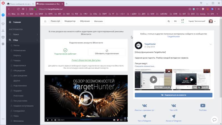Open Messenger in Opera sidebar
Image resolution: width=222 pixels, height=125 pixels.
tap(3, 15)
